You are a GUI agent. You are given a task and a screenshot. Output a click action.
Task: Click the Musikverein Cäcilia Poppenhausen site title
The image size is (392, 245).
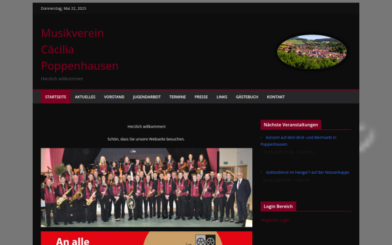click(80, 50)
